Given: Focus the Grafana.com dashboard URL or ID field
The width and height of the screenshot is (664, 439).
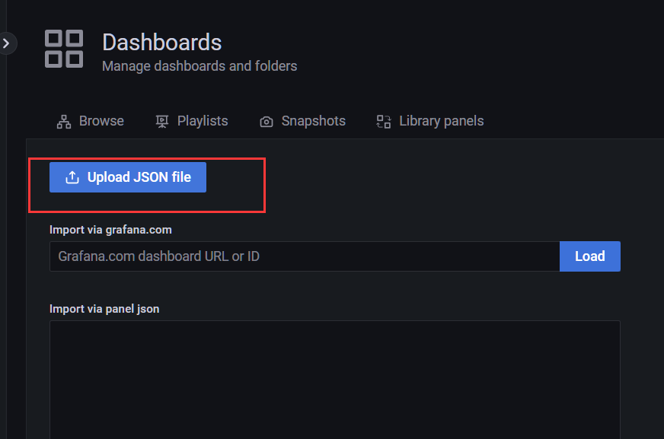Looking at the screenshot, I should pyautogui.click(x=305, y=256).
